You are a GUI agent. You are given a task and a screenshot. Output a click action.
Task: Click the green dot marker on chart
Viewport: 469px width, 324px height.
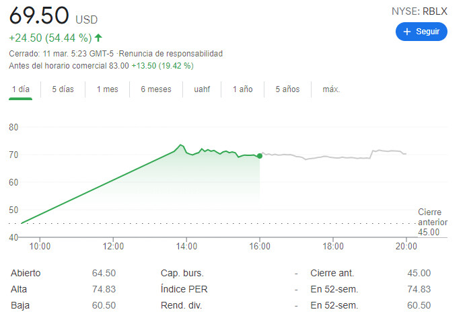point(260,155)
